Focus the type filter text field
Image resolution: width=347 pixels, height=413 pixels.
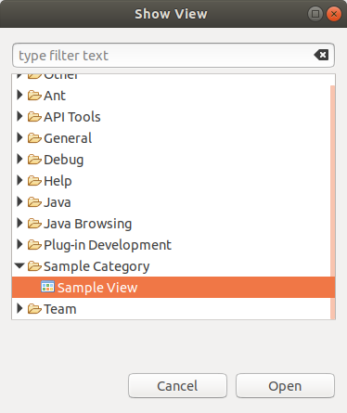173,56
